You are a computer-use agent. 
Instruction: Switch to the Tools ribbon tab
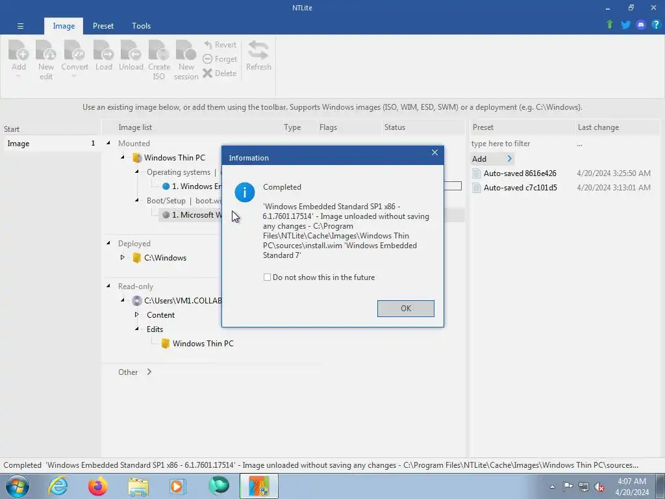click(141, 26)
